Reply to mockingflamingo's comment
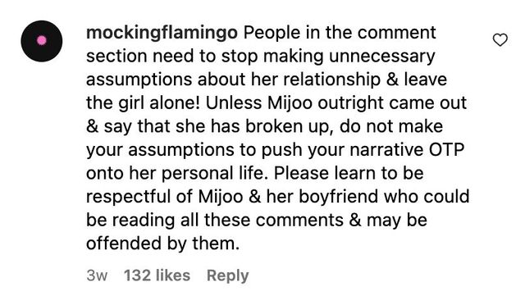This screenshot has width=525, height=305. (x=228, y=275)
